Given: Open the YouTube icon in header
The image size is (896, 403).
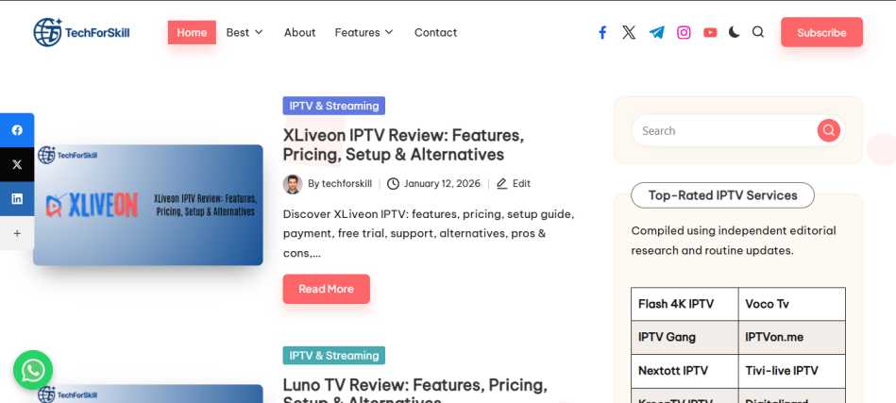Looking at the screenshot, I should (x=710, y=32).
